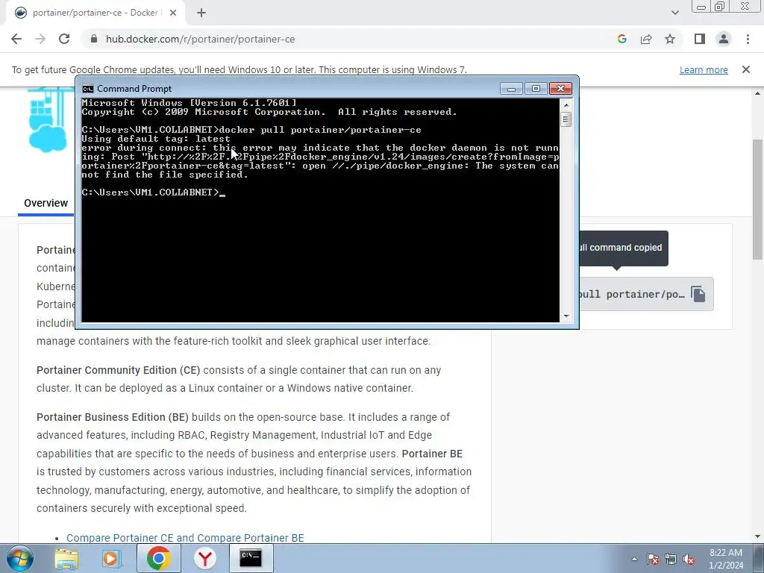Maximize the Command Prompt window
The image size is (764, 573).
pos(536,89)
